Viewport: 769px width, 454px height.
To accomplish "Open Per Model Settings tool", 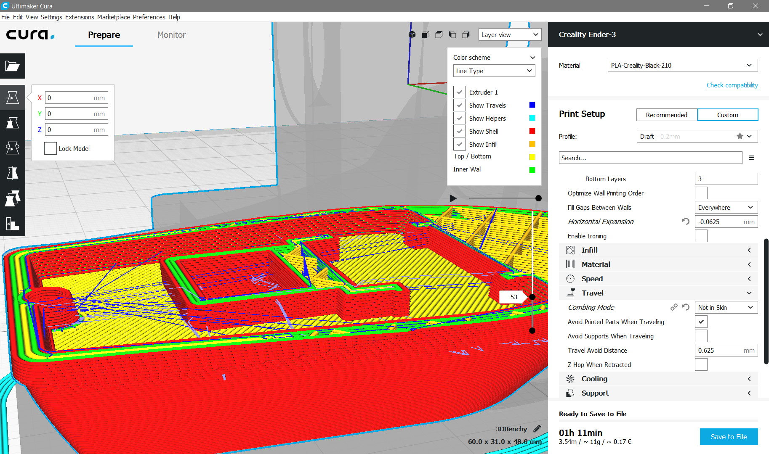I will (13, 198).
